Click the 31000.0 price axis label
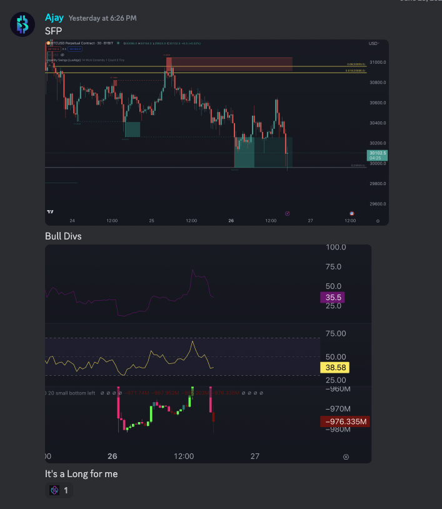Viewport: 442px width, 509px height. click(x=378, y=62)
